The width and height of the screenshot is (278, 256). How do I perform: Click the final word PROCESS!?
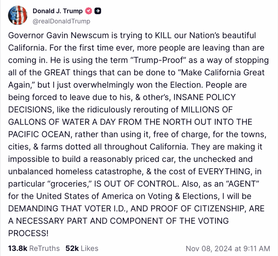[28, 233]
